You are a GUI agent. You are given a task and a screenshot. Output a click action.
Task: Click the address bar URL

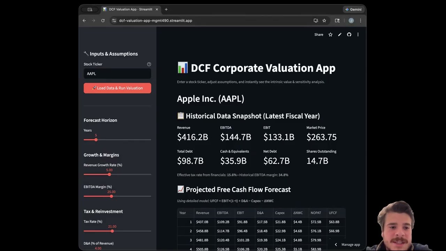(x=155, y=21)
